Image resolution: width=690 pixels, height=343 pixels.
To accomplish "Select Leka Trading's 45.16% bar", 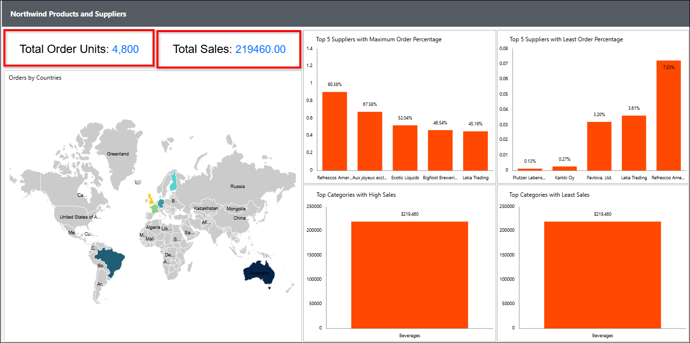I will tap(475, 151).
